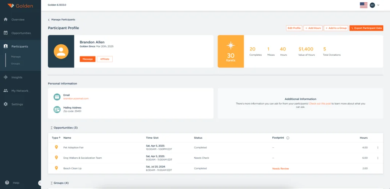
Task: Click the Email envelope icon
Action: pos(57,97)
